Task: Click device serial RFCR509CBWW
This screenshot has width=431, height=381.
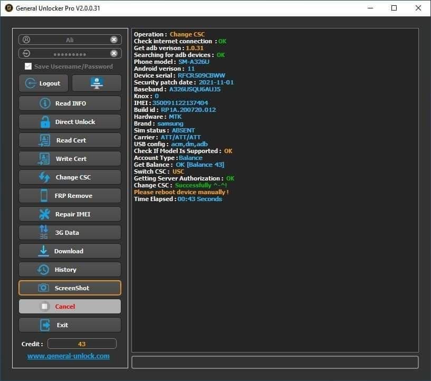Action: coord(201,75)
